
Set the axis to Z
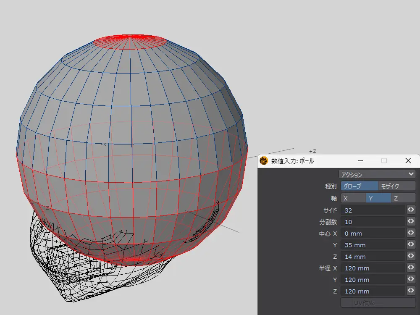[x=403, y=198]
